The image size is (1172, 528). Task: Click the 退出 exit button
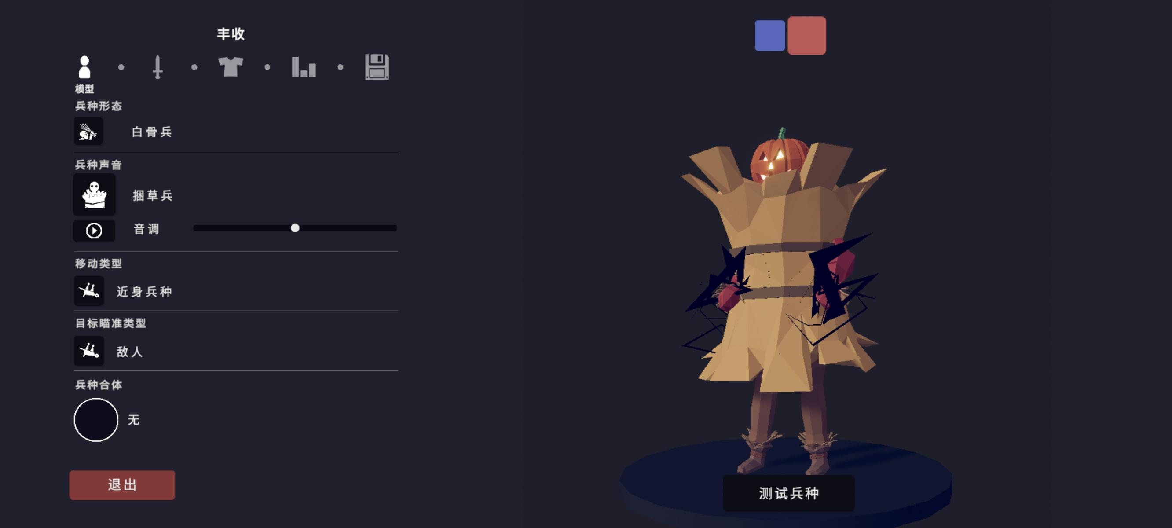[122, 485]
